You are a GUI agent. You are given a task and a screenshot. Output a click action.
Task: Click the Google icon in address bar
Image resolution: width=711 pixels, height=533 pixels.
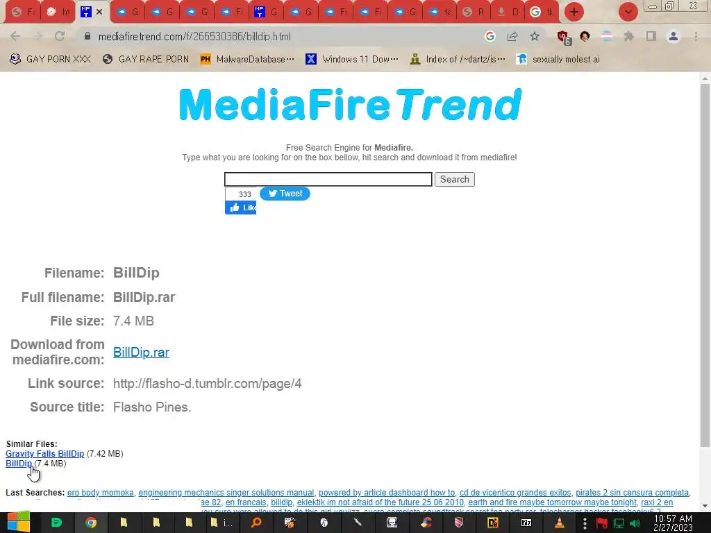490,36
